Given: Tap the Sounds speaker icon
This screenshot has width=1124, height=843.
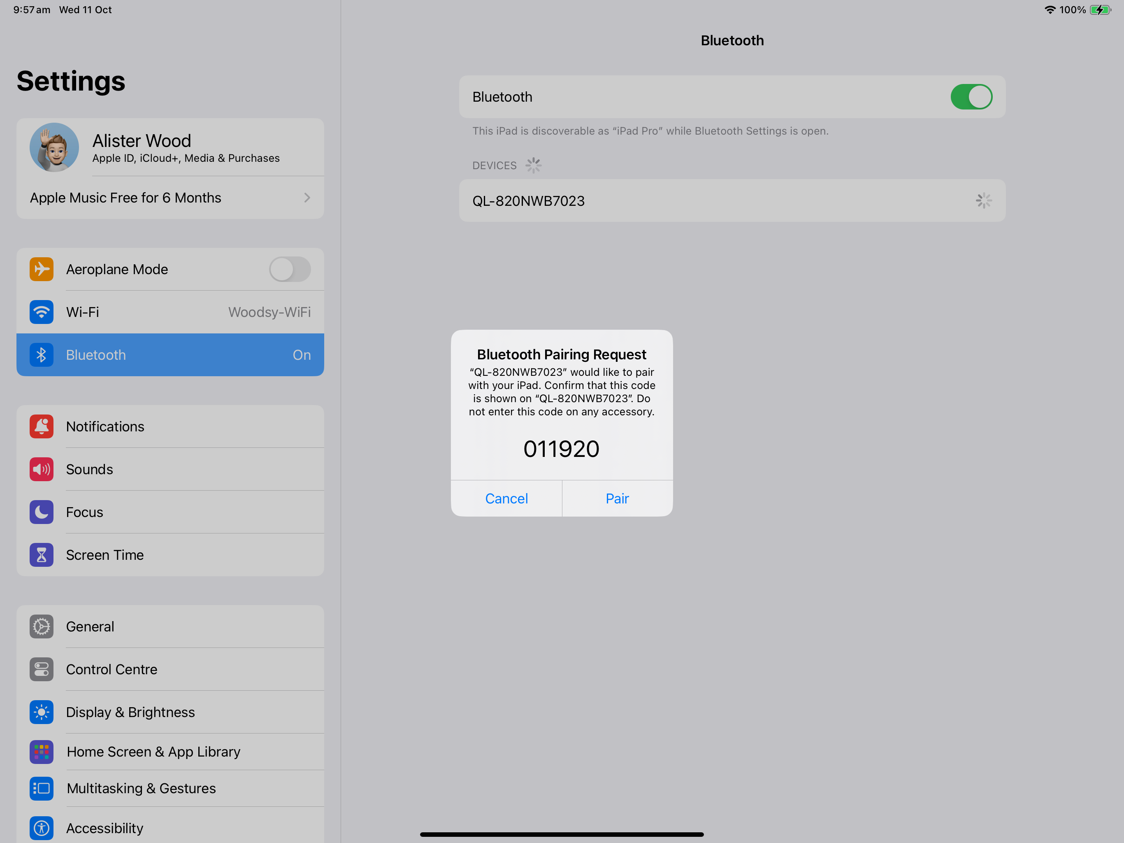Looking at the screenshot, I should pyautogui.click(x=42, y=469).
